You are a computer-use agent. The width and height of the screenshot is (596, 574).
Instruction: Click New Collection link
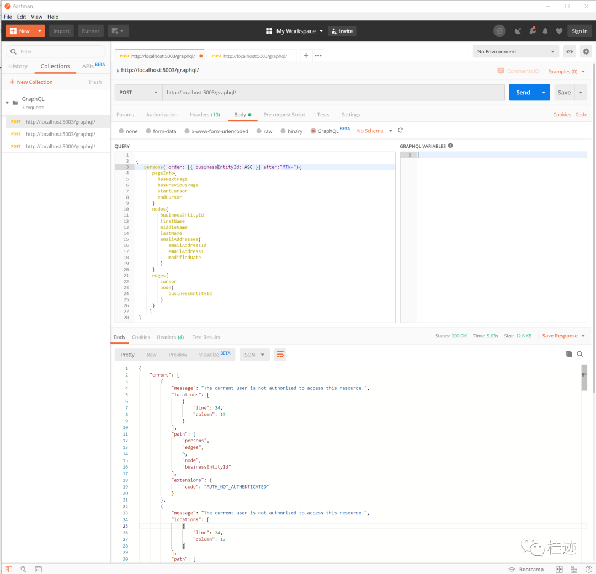point(31,82)
